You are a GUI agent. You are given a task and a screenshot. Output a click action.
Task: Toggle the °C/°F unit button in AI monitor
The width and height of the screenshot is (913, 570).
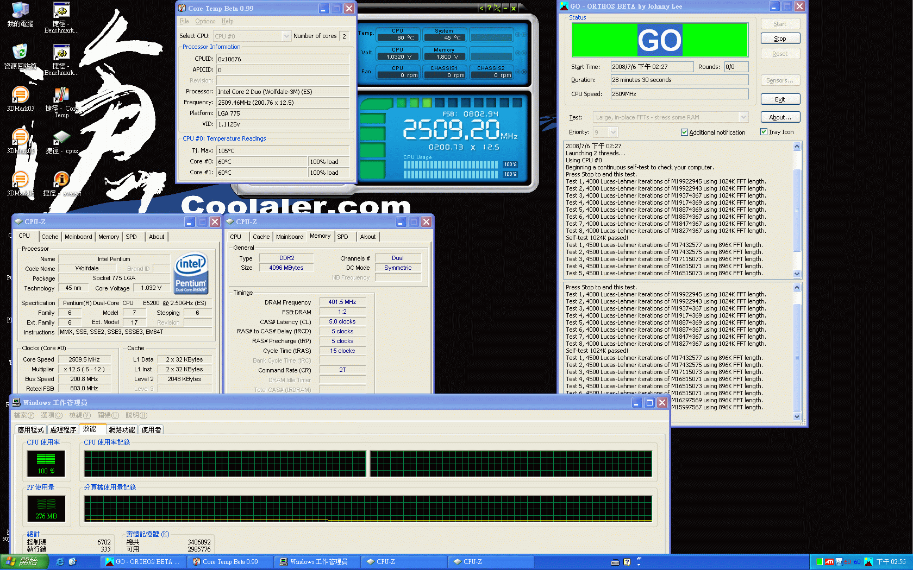point(497,8)
